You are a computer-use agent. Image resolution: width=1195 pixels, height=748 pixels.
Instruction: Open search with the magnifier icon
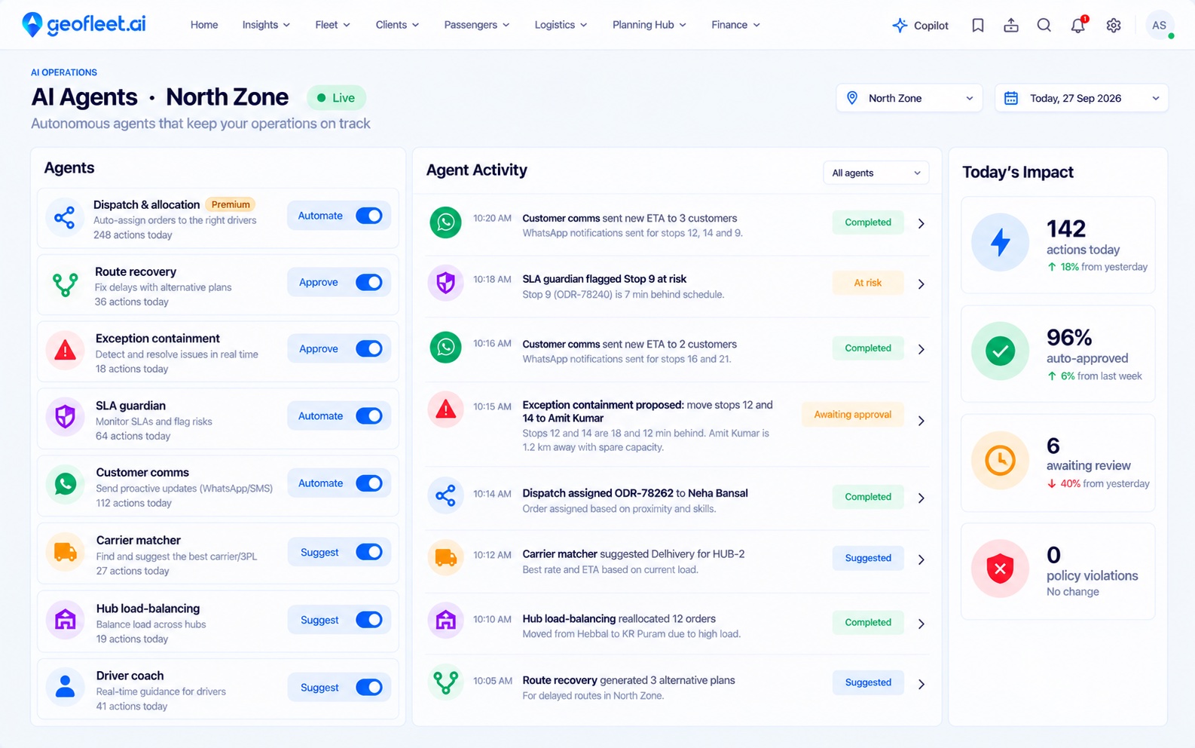click(1044, 25)
